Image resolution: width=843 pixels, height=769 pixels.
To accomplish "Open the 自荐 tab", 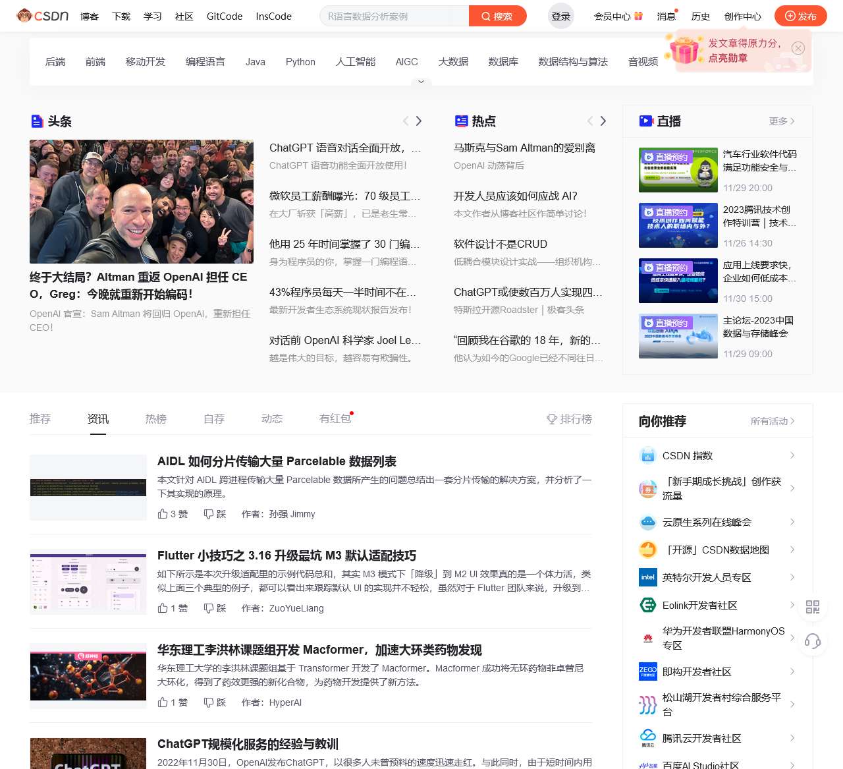I will click(214, 419).
